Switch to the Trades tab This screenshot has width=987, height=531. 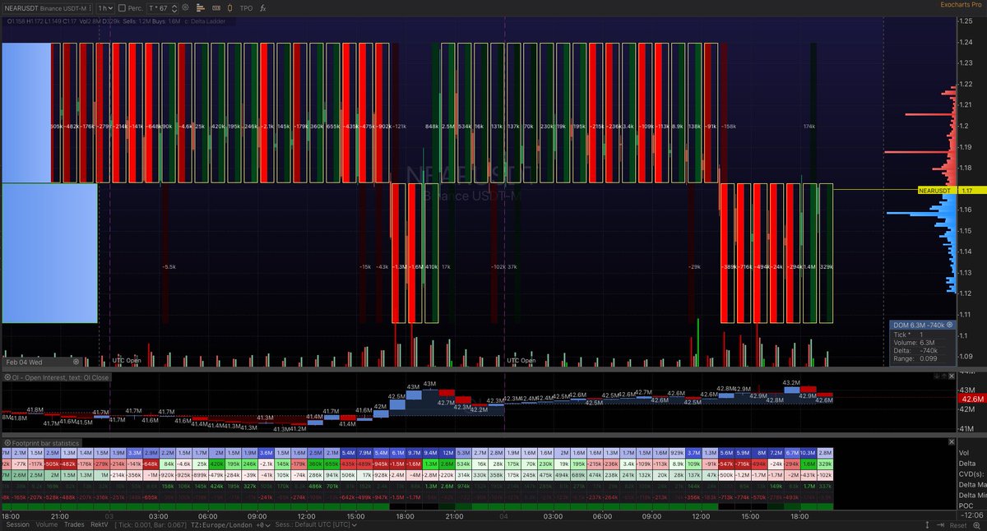tap(74, 524)
